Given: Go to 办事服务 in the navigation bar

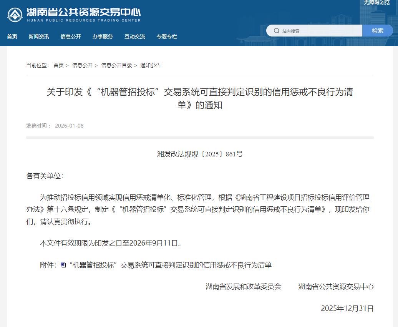Looking at the screenshot, I should tap(103, 37).
